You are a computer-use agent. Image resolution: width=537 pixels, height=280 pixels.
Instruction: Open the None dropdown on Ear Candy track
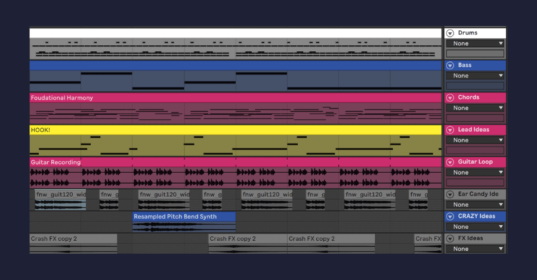click(475, 205)
